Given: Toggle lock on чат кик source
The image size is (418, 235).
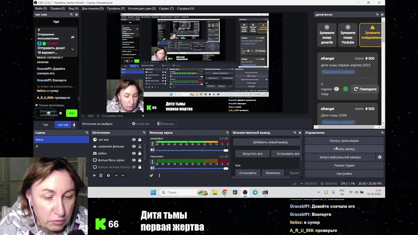Looking at the screenshot, I should coord(140,139).
